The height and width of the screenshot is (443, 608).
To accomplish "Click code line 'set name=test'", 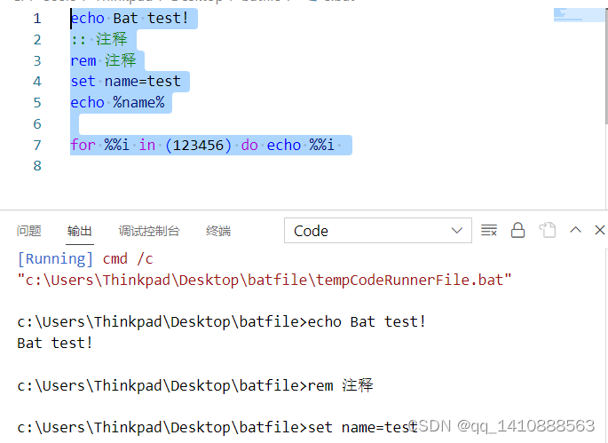I will (x=126, y=82).
